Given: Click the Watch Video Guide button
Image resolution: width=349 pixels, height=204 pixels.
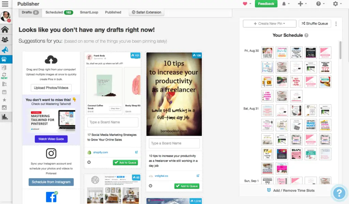Looking at the screenshot, I should tap(51, 139).
